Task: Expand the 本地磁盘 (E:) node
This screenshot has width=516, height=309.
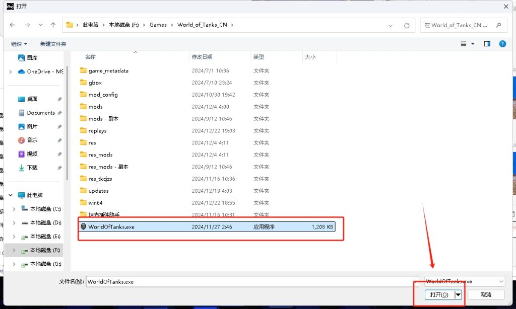Action: click(14, 237)
